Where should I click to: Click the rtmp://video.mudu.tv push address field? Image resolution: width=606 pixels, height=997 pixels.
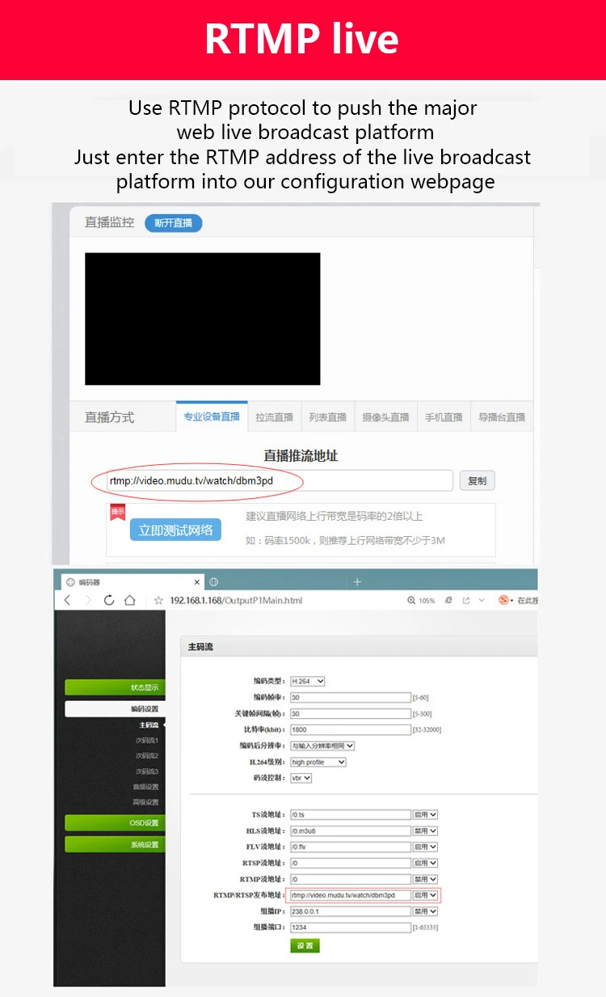pyautogui.click(x=280, y=480)
